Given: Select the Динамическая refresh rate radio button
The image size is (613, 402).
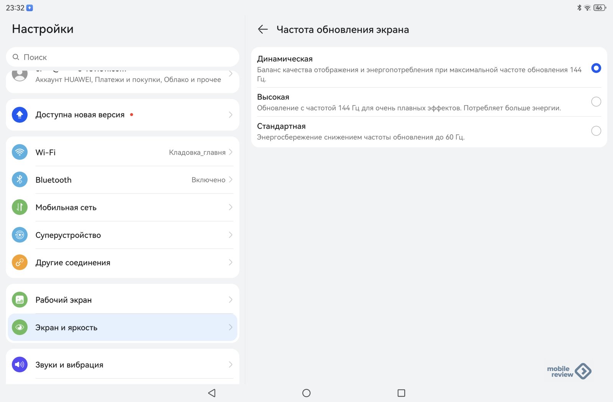Looking at the screenshot, I should click(x=596, y=68).
